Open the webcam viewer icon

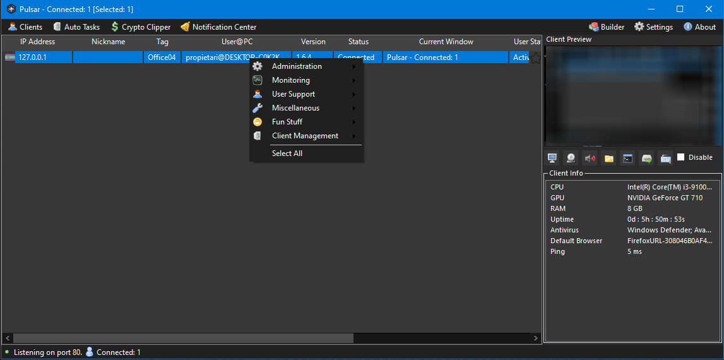tap(571, 158)
